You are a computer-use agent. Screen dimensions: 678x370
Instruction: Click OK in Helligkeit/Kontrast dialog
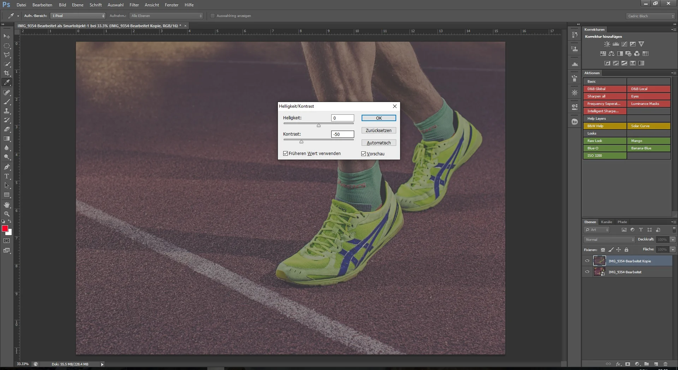379,118
